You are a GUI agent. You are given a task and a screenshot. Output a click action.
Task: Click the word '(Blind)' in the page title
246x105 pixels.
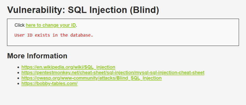click(x=144, y=10)
